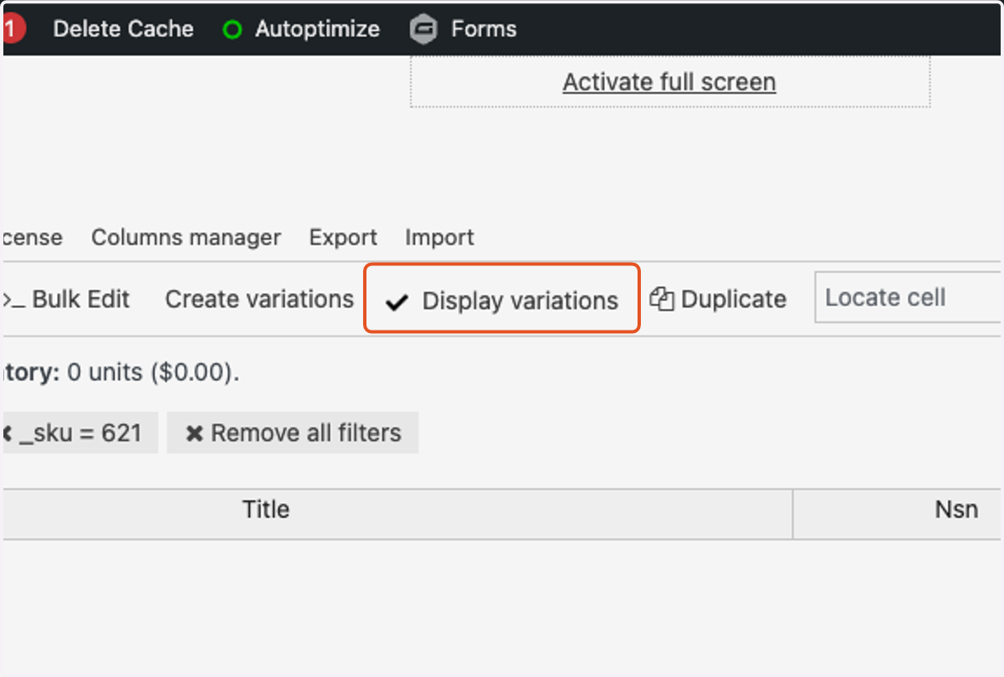Open the Bulk Edit tool
Image resolution: width=1004 pixels, height=677 pixels.
(x=67, y=299)
